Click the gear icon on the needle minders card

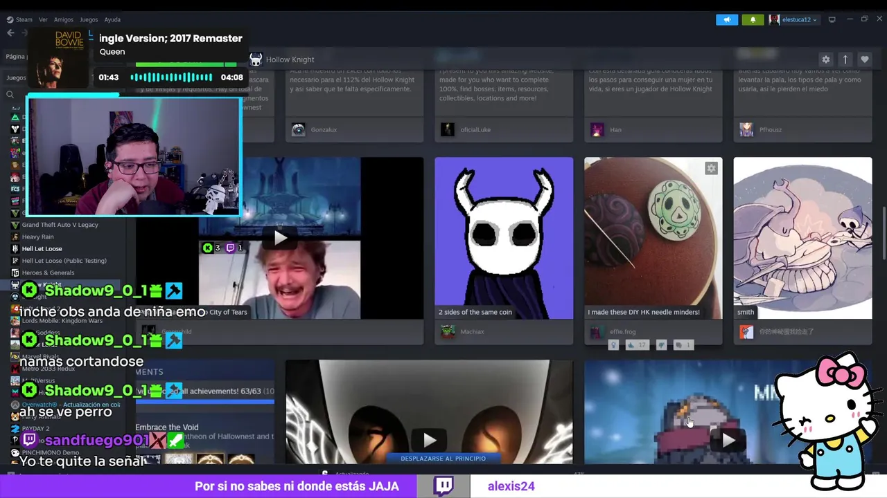coord(711,168)
